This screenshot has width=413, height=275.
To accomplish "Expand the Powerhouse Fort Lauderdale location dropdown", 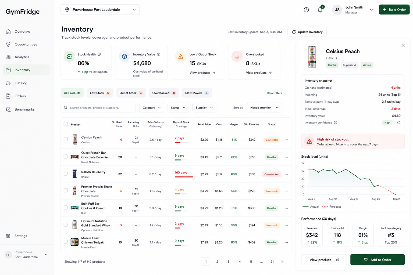I will pyautogui.click(x=100, y=10).
